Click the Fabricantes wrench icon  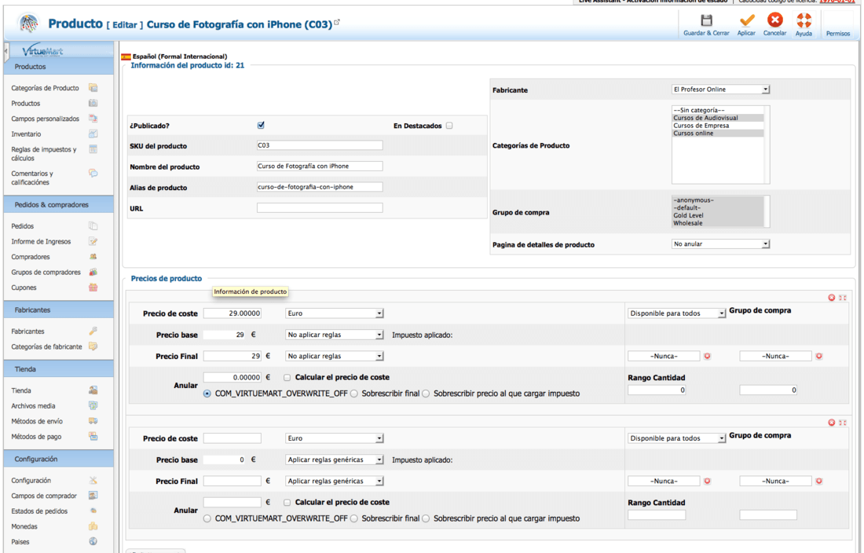[x=93, y=331]
